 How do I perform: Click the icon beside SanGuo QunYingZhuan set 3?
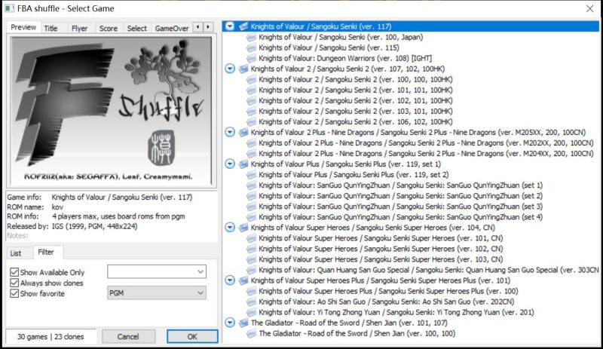251,207
